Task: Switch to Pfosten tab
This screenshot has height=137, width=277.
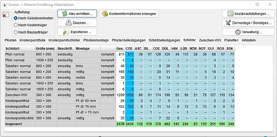Action: [11, 40]
